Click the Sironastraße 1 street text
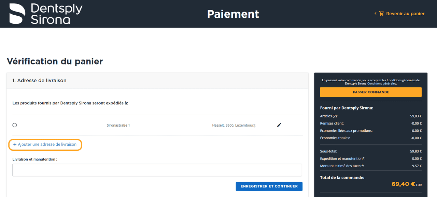Image resolution: width=437 pixels, height=197 pixels. tap(118, 125)
